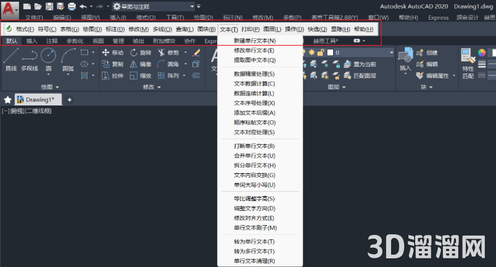
Task: Expand the 修改 panel title
Action: (x=152, y=87)
